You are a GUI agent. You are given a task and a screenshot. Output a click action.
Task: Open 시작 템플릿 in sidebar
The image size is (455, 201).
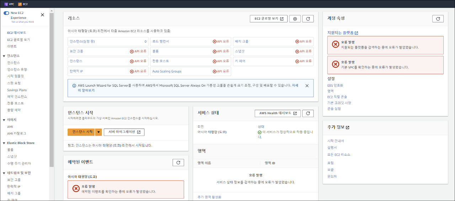(15, 76)
